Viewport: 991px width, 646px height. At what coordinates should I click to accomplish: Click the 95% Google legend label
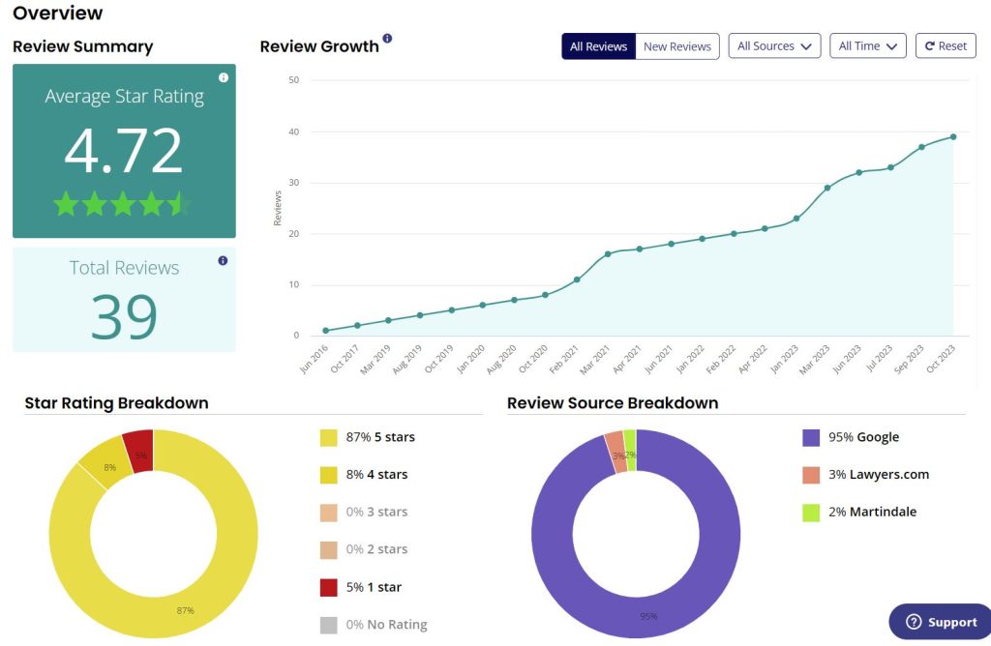click(864, 437)
